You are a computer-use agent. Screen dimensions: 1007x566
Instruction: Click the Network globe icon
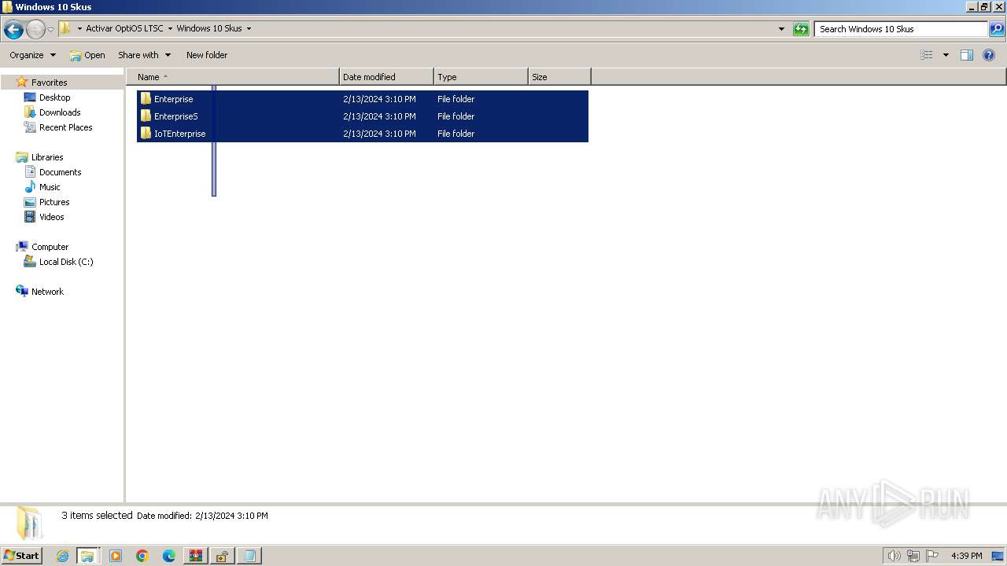[x=22, y=291]
